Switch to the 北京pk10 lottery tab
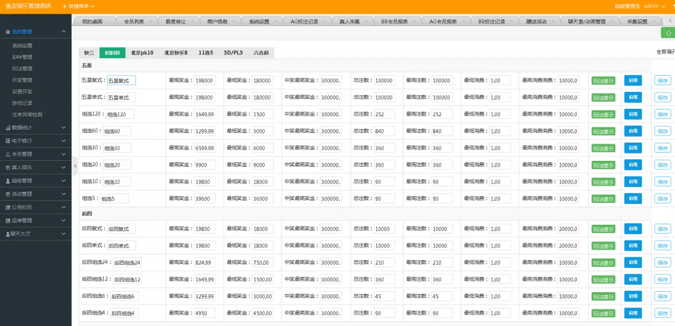The height and width of the screenshot is (326, 675). point(142,53)
